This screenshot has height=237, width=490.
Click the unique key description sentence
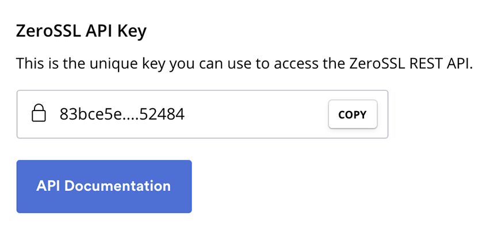(x=244, y=64)
